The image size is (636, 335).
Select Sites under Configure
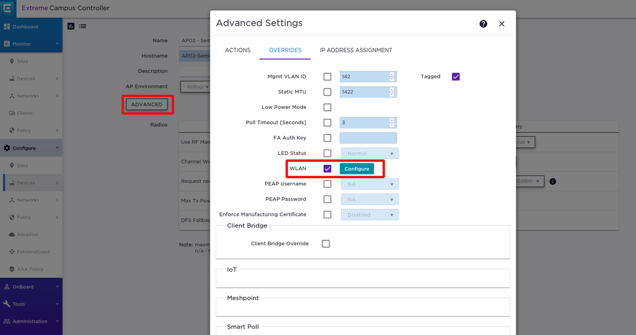(31, 166)
